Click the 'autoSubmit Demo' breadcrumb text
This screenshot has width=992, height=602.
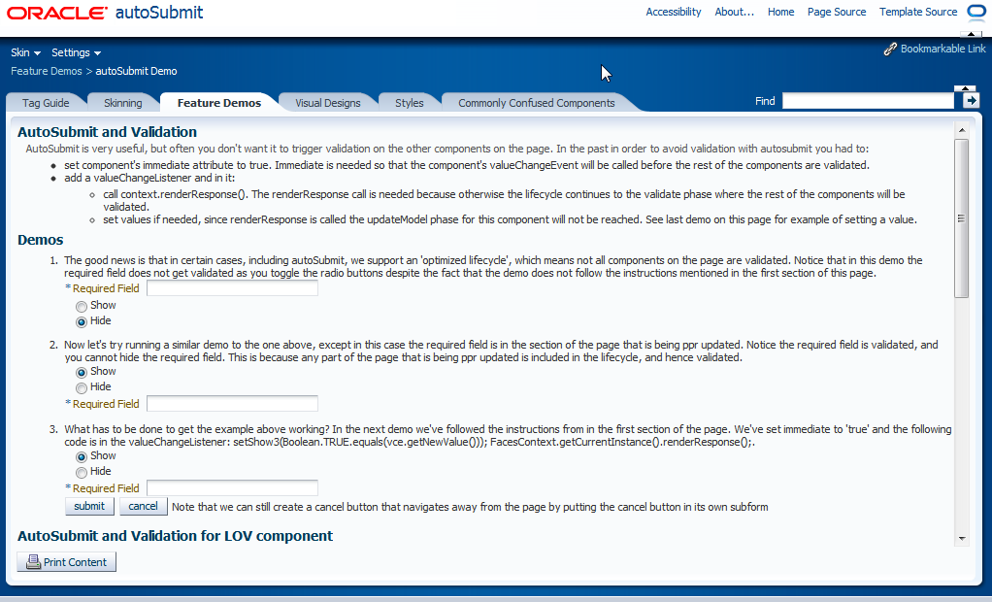coord(136,71)
